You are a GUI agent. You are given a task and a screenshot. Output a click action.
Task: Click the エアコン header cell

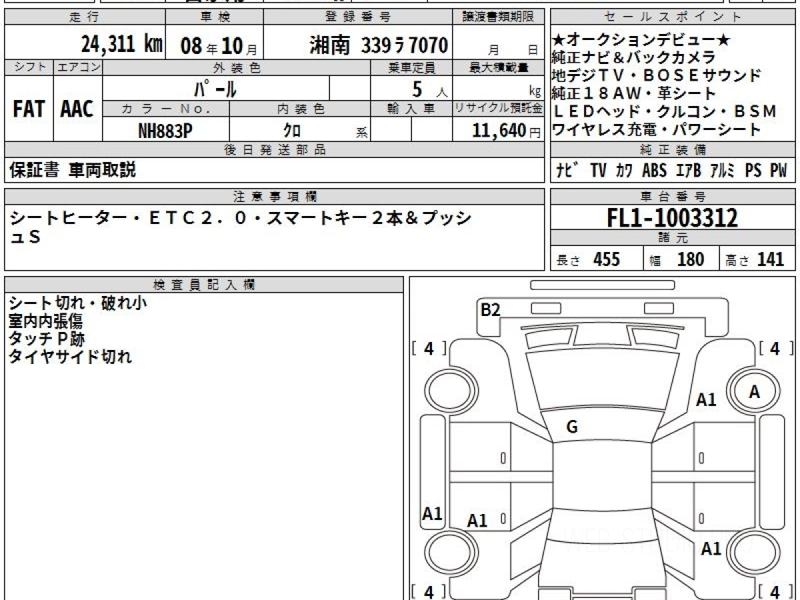click(77, 67)
